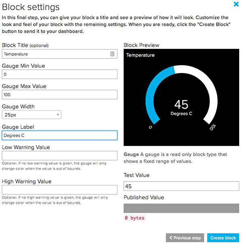
Task: Click the High Warning Value input
Action: click(x=59, y=190)
